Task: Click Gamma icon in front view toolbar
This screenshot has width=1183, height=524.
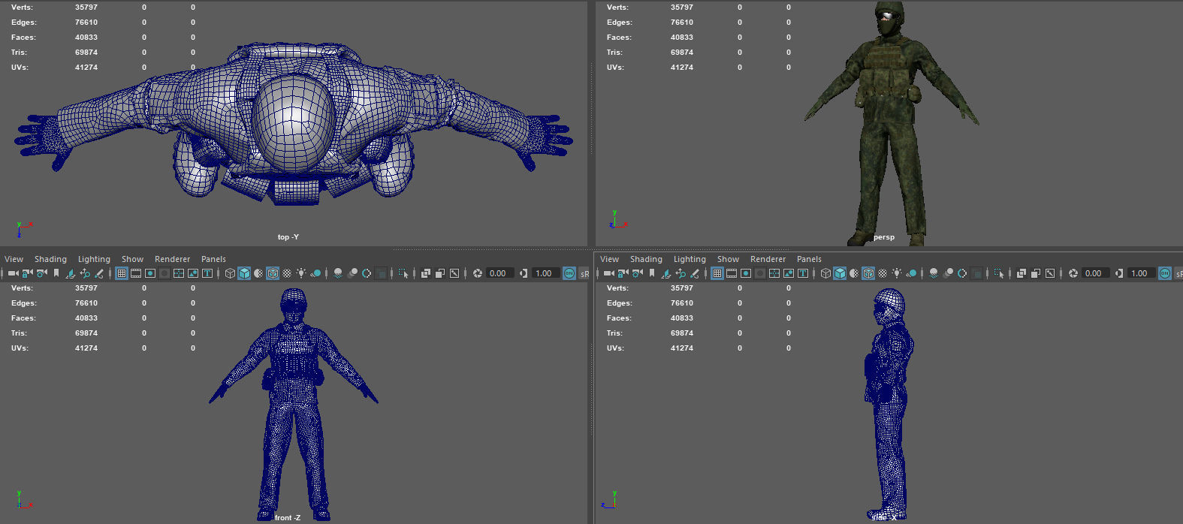Action: (523, 273)
